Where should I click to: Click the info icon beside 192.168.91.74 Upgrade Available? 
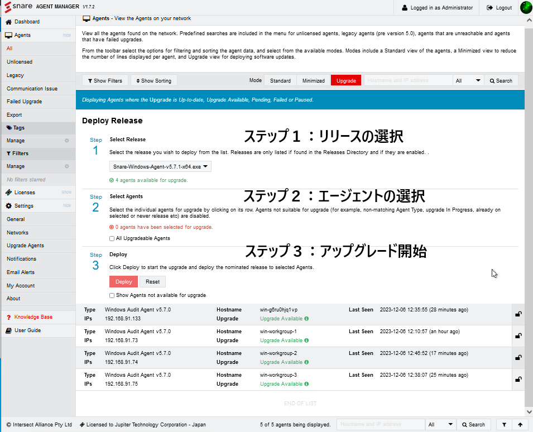click(306, 362)
